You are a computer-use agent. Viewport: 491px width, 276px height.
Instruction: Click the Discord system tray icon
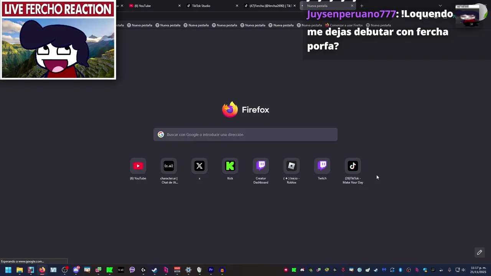tap(302, 270)
